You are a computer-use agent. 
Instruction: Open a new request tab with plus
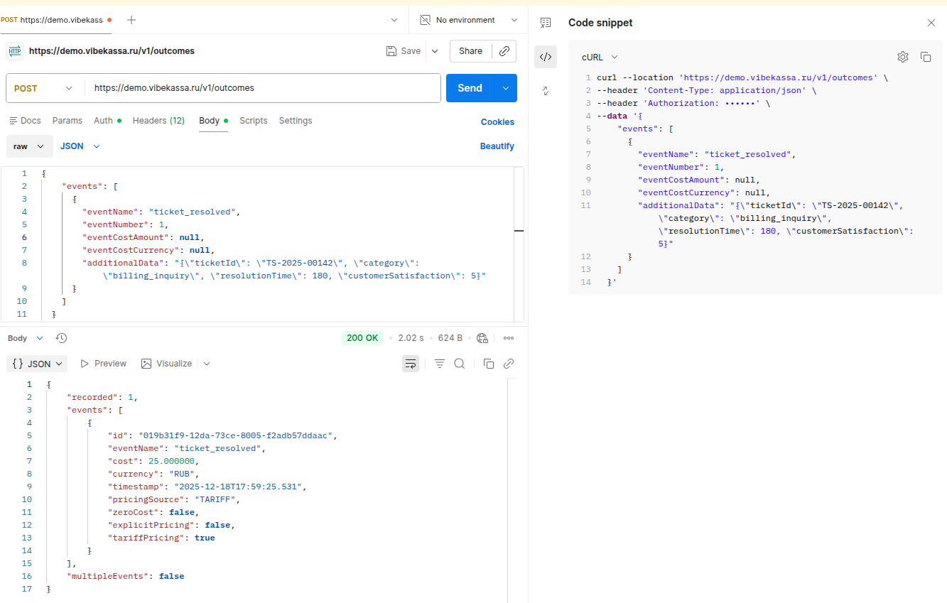click(131, 20)
